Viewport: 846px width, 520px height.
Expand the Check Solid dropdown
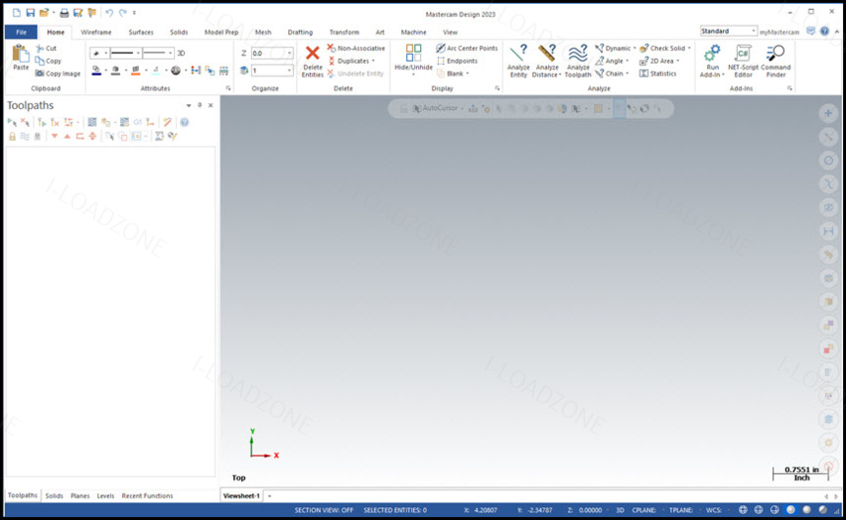click(x=689, y=48)
